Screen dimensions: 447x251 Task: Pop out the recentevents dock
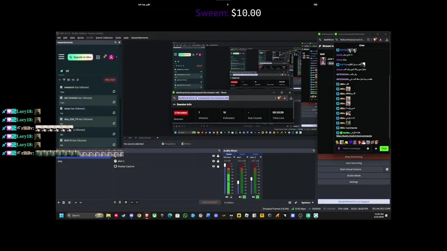tap(115, 42)
